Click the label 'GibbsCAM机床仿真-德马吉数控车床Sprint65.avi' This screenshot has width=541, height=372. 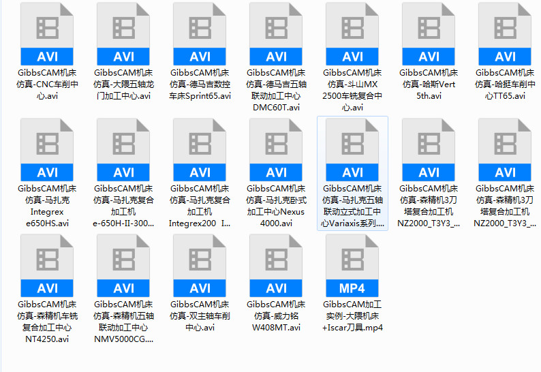click(x=200, y=84)
